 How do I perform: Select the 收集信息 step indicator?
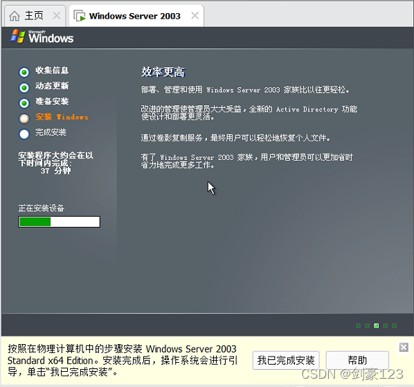tap(24, 72)
